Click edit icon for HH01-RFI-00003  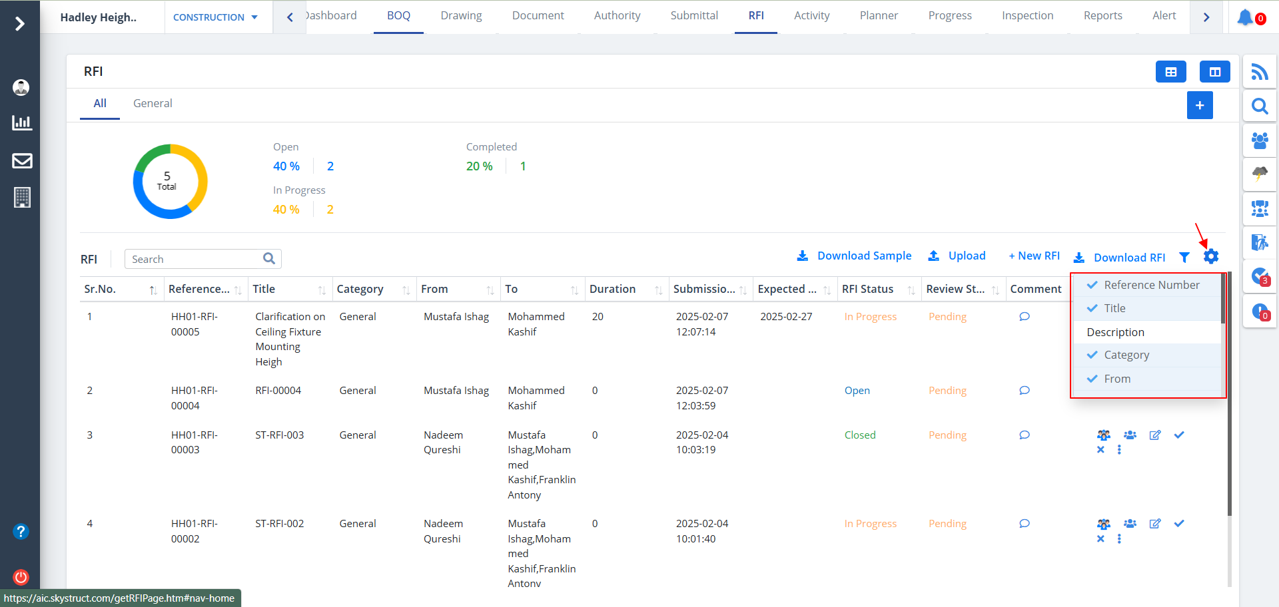click(x=1155, y=435)
